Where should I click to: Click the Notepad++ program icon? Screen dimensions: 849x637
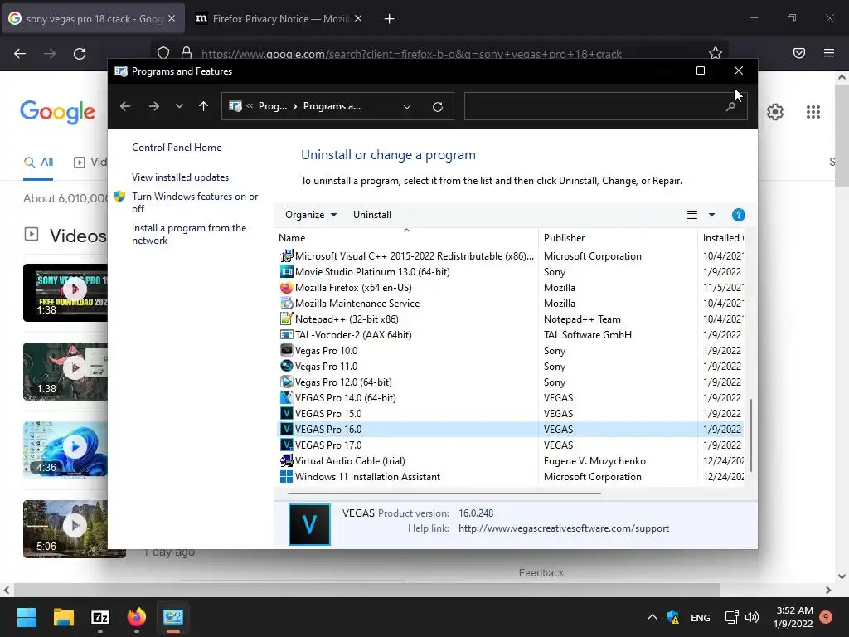pos(286,319)
